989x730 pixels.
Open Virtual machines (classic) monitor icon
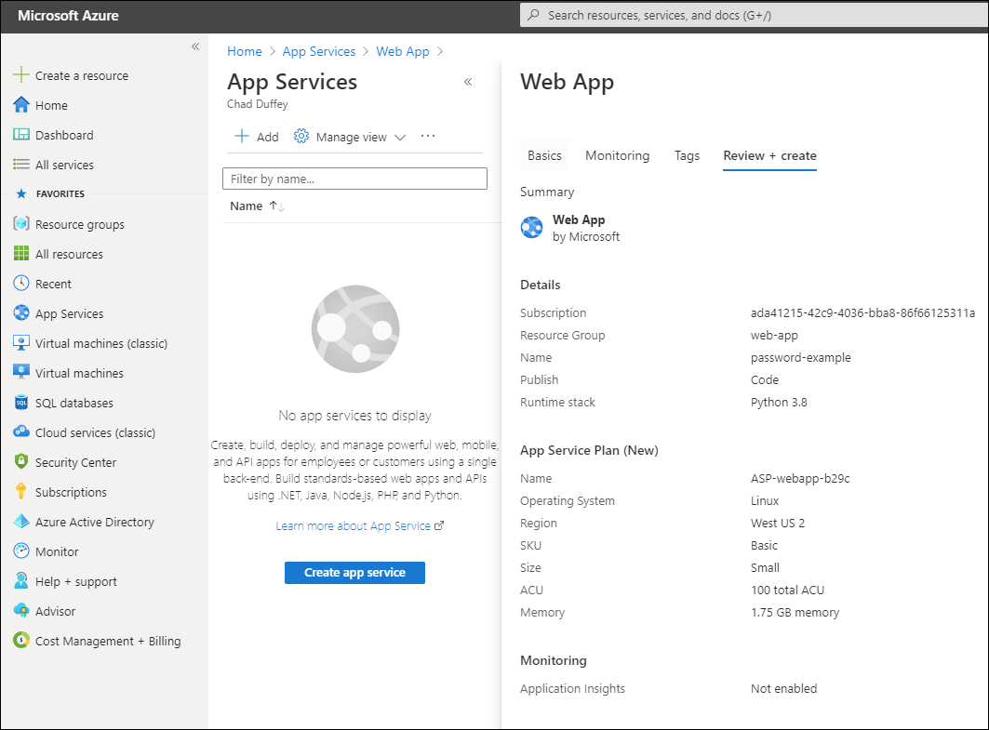pos(20,343)
